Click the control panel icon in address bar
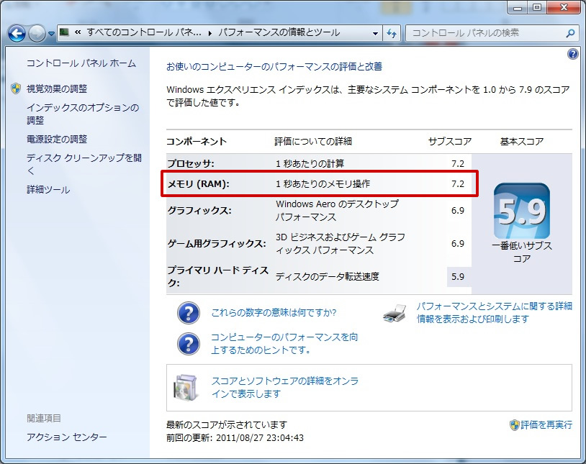 coord(65,32)
